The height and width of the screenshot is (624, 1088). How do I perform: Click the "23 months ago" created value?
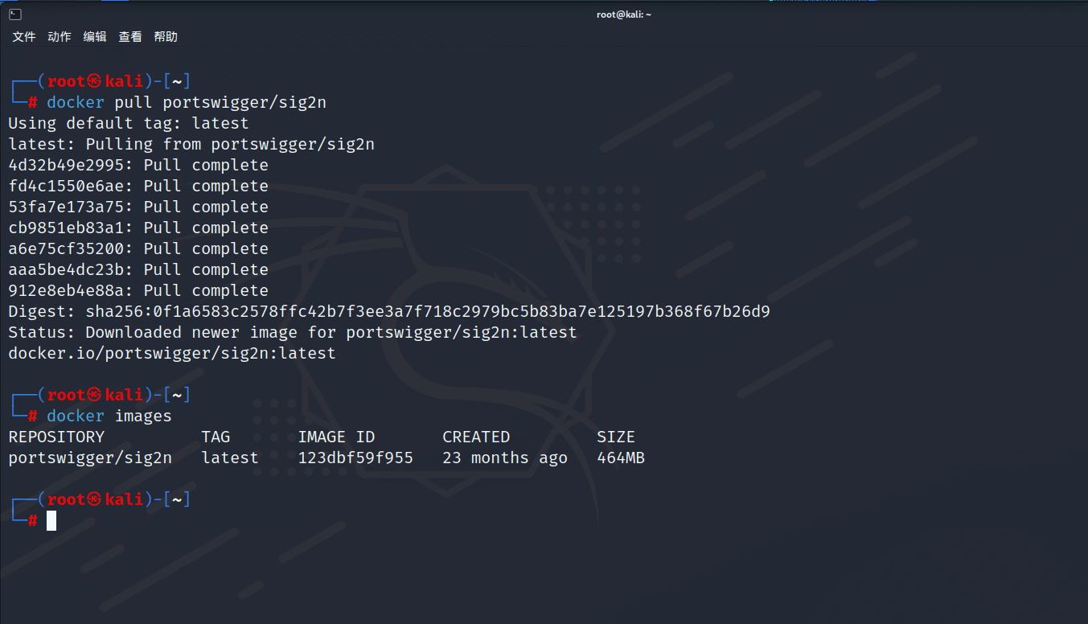coord(505,458)
